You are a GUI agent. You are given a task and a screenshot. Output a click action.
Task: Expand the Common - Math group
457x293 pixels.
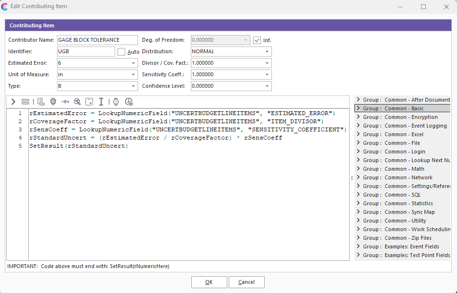pos(358,169)
